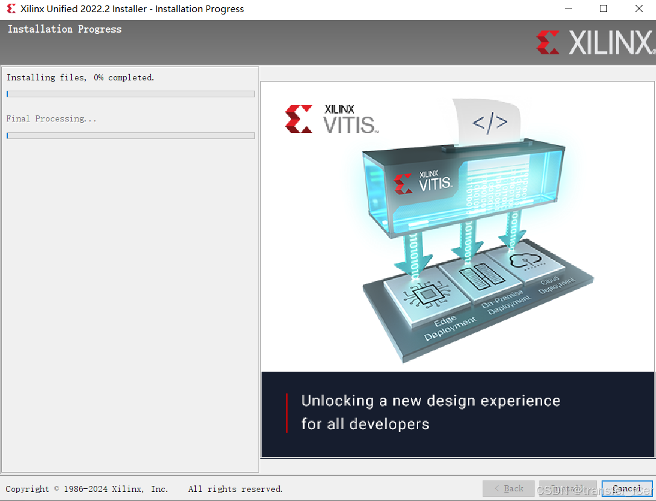Click the installer window title text

(x=132, y=9)
